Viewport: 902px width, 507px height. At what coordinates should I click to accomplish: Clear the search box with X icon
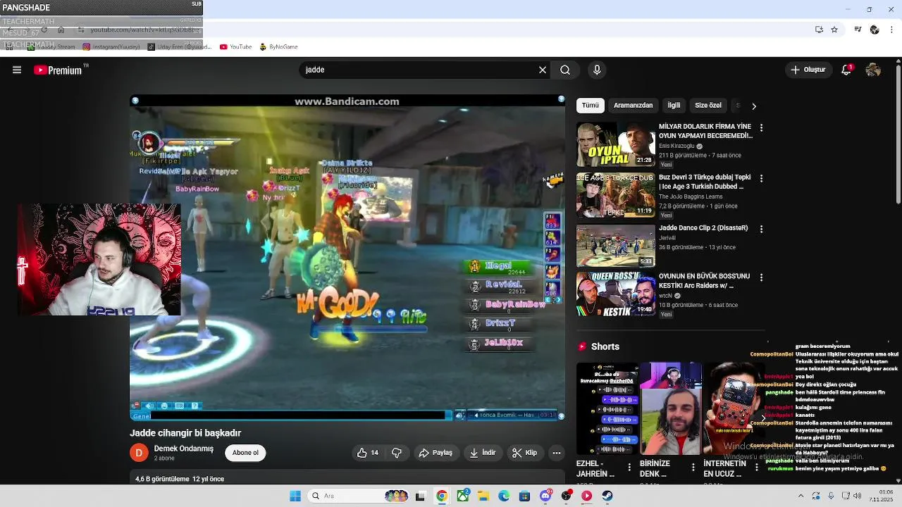pyautogui.click(x=543, y=70)
